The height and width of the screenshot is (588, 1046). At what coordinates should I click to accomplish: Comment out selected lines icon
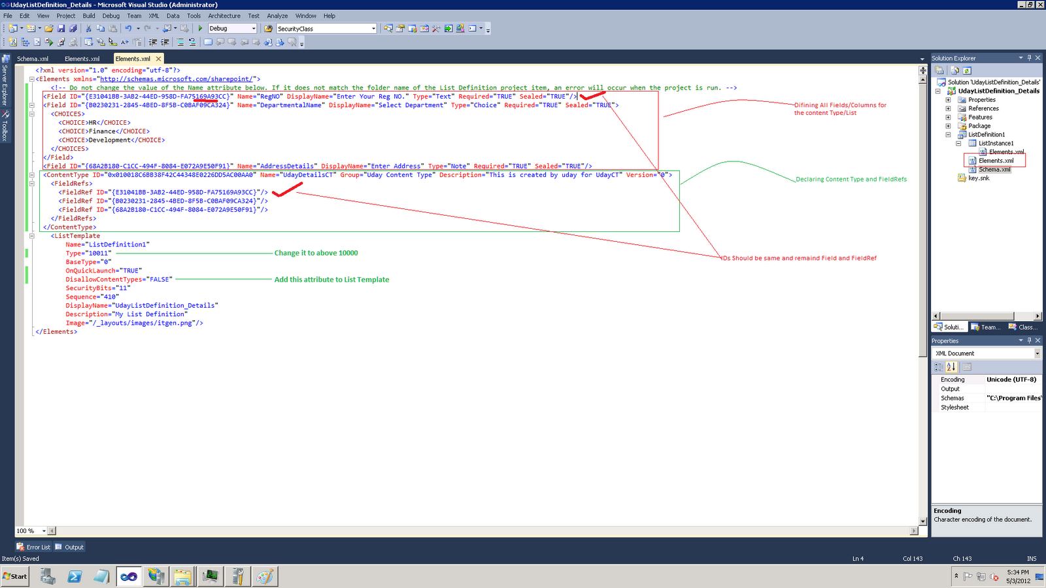click(x=180, y=42)
